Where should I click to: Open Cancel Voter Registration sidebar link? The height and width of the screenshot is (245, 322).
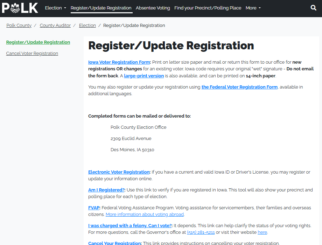[32, 53]
